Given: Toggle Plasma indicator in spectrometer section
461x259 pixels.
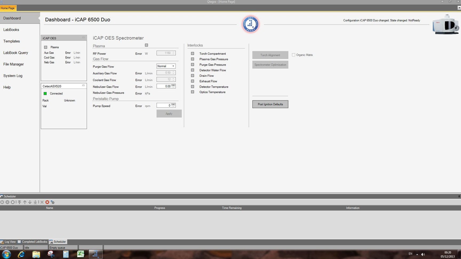Looking at the screenshot, I should [146, 45].
